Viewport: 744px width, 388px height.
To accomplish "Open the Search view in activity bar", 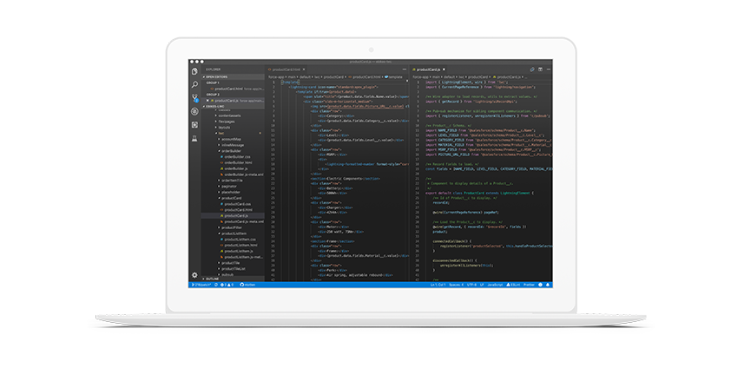I will (194, 84).
